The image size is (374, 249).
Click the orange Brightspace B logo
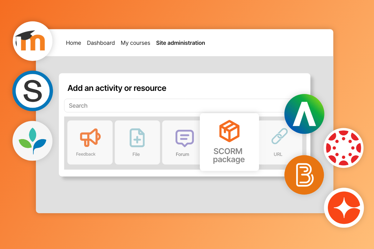pyautogui.click(x=304, y=175)
